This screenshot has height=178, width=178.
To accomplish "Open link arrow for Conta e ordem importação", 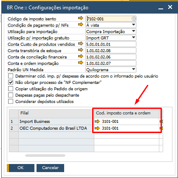I will (81, 63).
